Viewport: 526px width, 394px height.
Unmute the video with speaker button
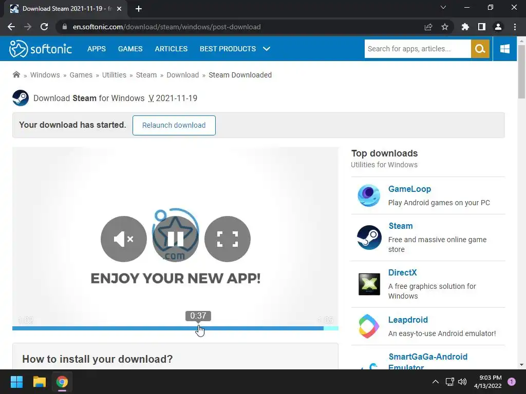(123, 239)
